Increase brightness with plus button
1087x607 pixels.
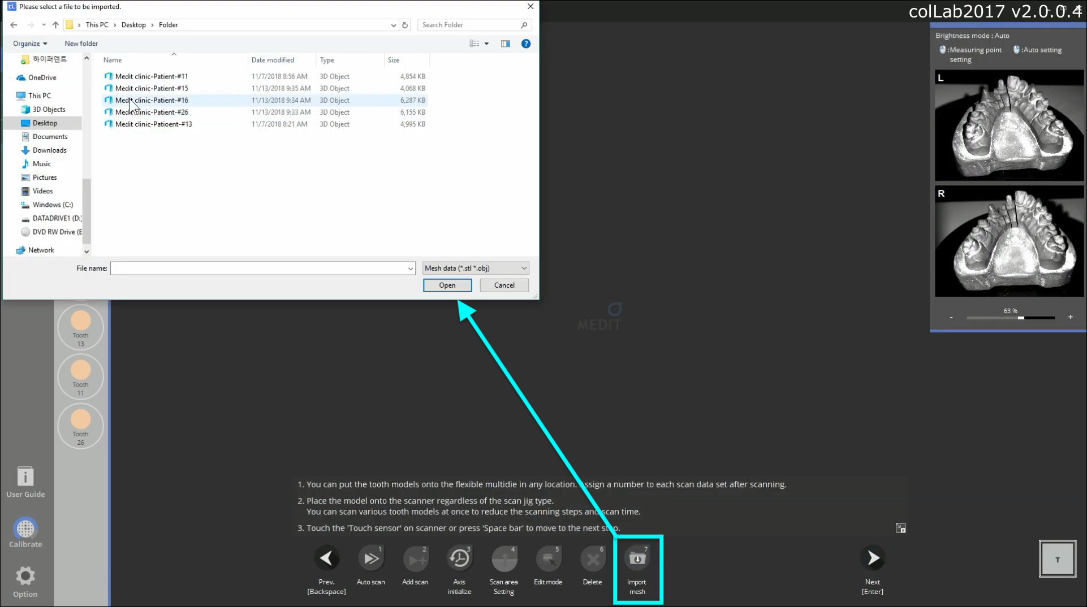tap(1071, 317)
